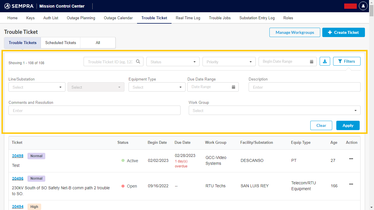Screen dimensions: 374x210
Task: Click the Sempra logo
Action: coord(19,6)
